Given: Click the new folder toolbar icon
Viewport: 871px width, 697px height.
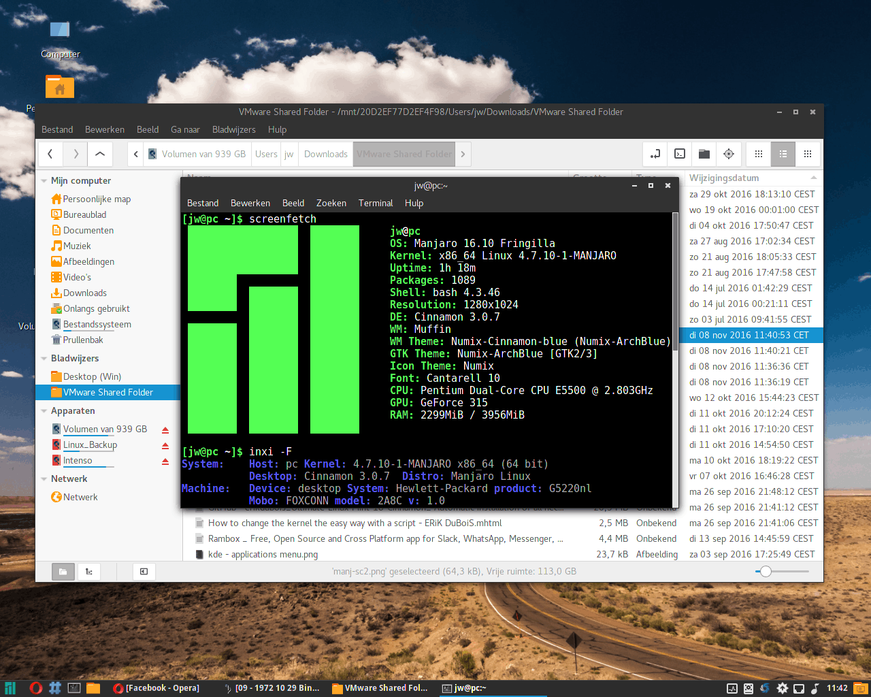Looking at the screenshot, I should click(704, 154).
